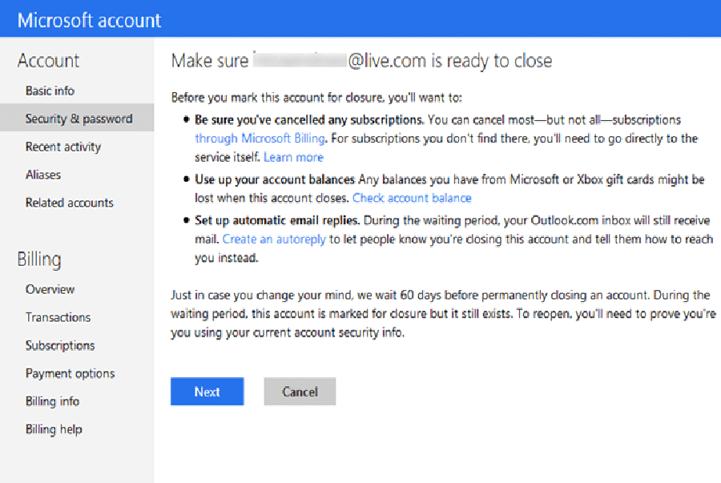The height and width of the screenshot is (483, 721).
Task: Show billing Transactions
Action: [x=58, y=317]
